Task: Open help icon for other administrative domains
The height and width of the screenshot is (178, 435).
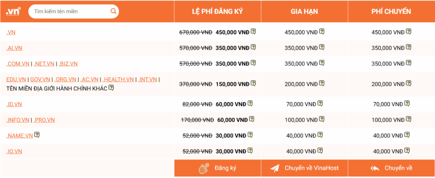Action: pos(111,88)
